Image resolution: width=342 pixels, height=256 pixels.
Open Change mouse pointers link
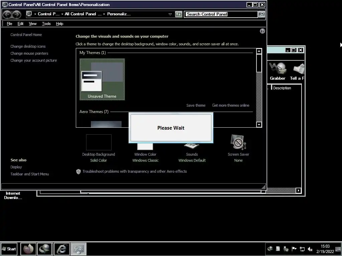(29, 53)
